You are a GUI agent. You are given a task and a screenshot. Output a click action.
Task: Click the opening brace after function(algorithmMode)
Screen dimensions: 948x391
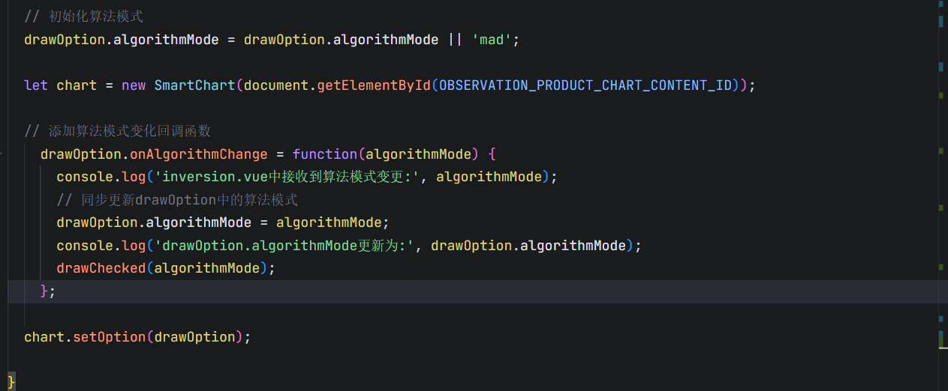pyautogui.click(x=492, y=154)
